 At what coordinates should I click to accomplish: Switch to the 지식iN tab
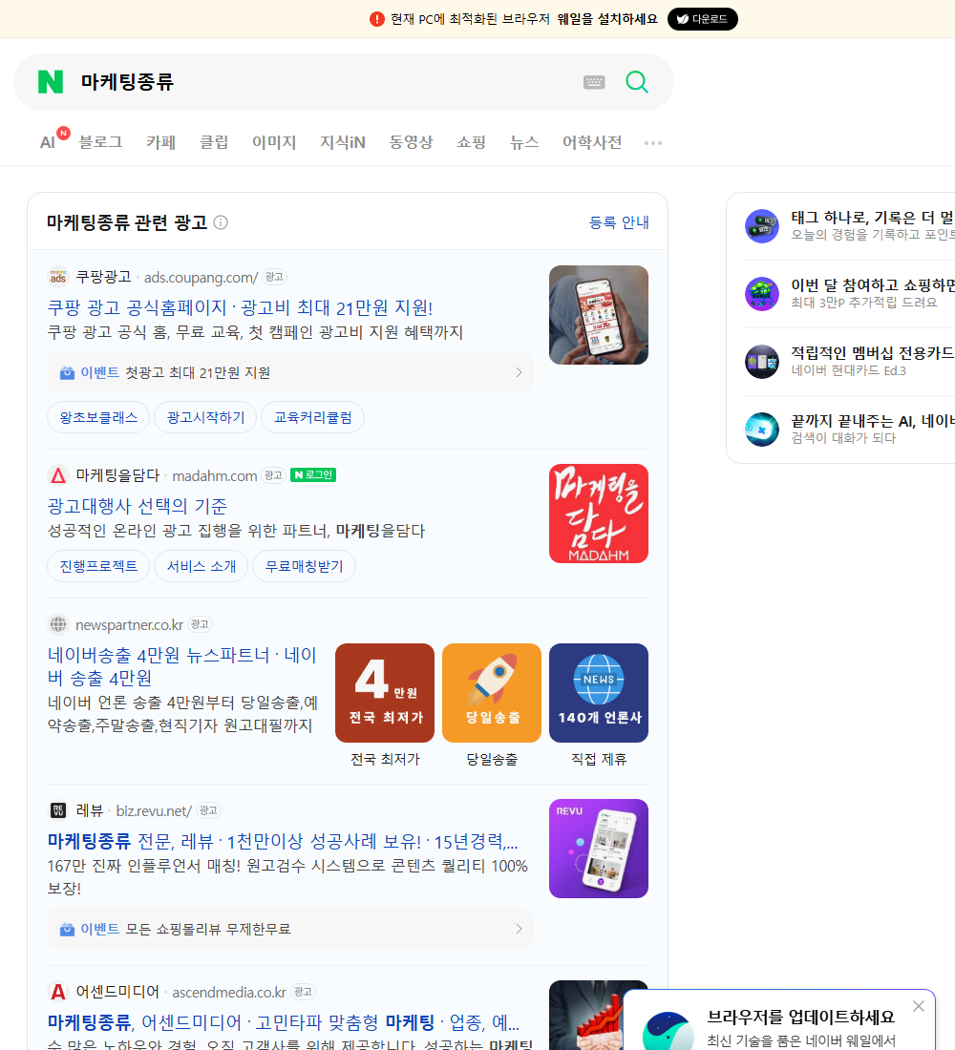pos(343,142)
